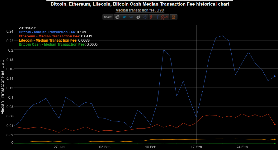278x150 pixels.
Task: Click the blue thumbs-up like icon
Action: pyautogui.click(x=145, y=17)
